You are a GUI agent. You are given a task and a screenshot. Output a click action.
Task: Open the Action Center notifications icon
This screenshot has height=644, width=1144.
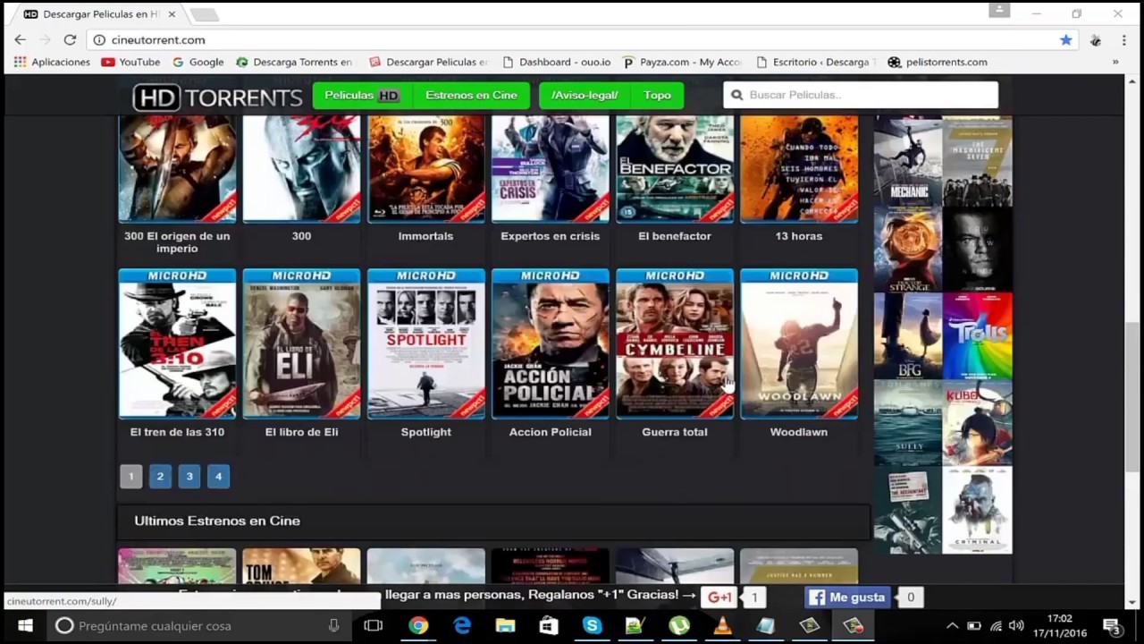[1113, 626]
